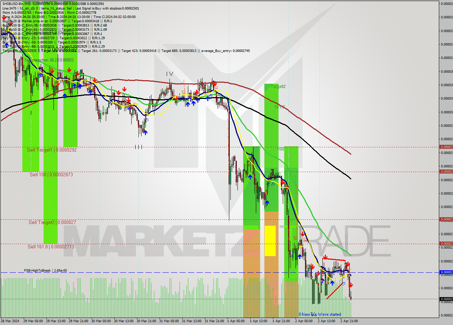
Task: Click the 'Time A:2024.04.01 05:30:00' line
Action: 23,17
